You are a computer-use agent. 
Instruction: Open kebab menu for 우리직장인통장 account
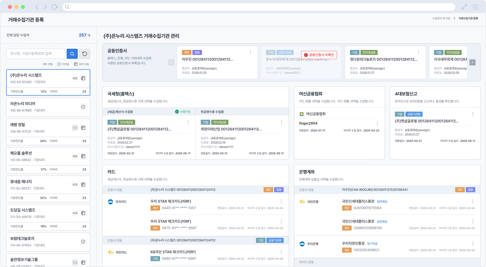pos(473,244)
